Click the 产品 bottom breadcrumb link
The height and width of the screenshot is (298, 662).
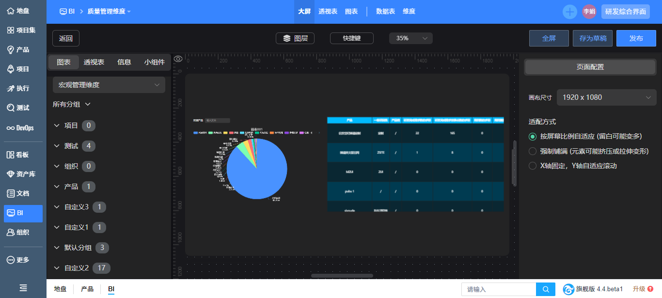tap(87, 289)
